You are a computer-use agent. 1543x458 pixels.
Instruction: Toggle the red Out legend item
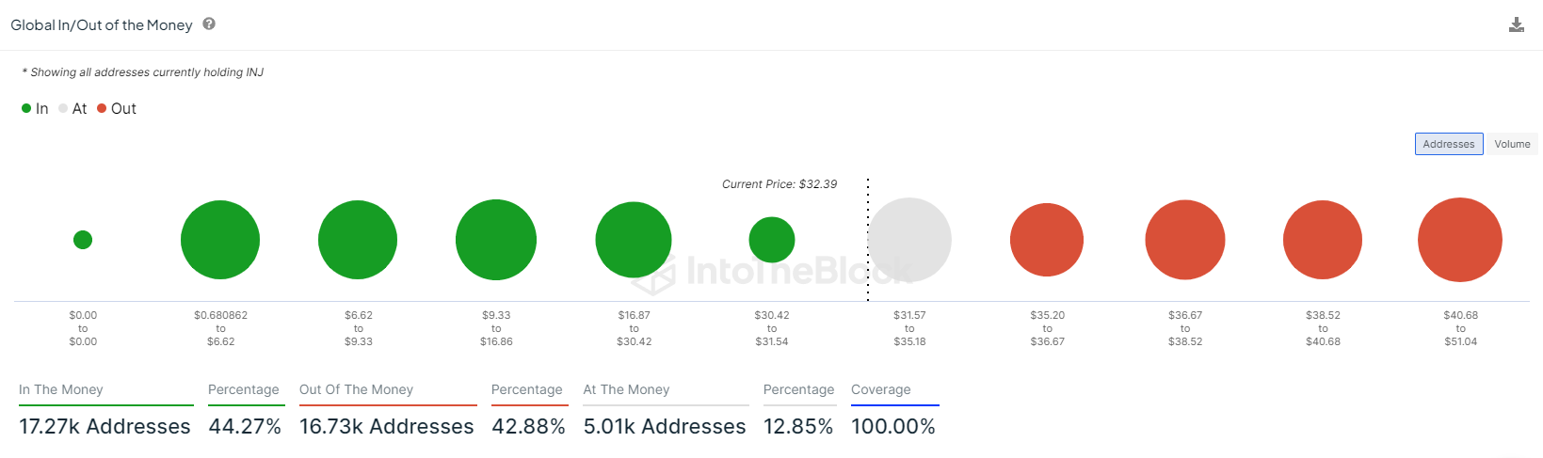pyautogui.click(x=117, y=109)
